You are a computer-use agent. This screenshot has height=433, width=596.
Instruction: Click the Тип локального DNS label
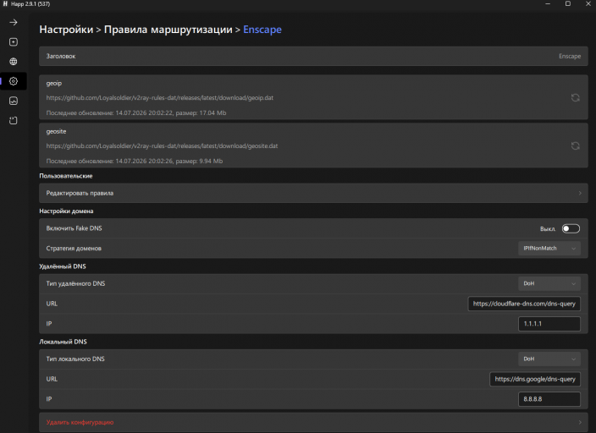point(75,359)
